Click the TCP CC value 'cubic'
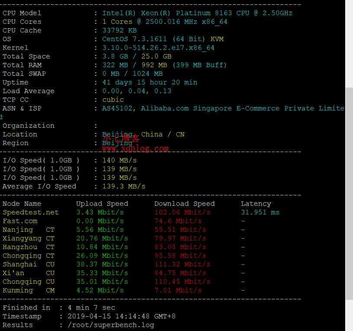This screenshot has height=331, width=353. click(113, 100)
